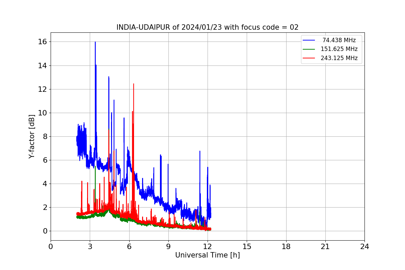Click the x-axis tick label 24

364,247
